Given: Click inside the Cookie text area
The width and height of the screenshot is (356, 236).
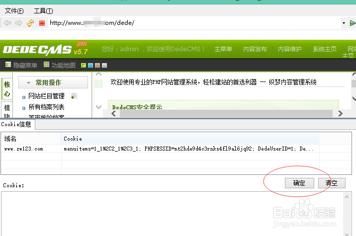Looking at the screenshot, I should pos(172,214).
